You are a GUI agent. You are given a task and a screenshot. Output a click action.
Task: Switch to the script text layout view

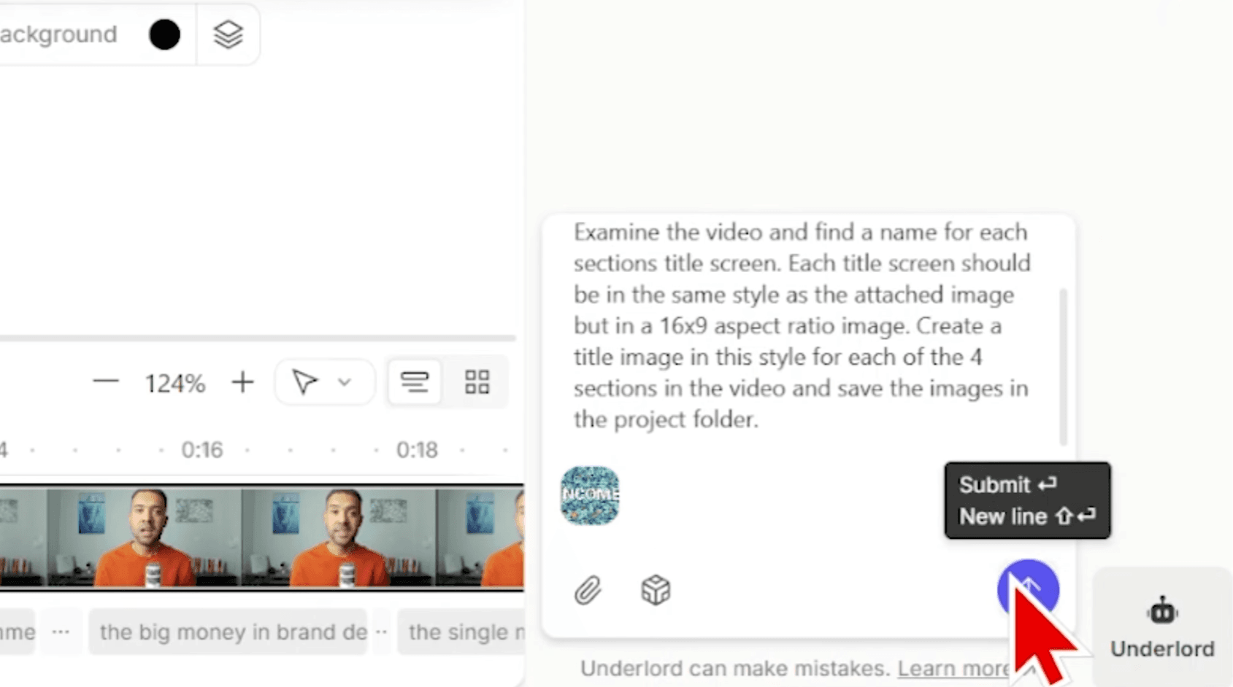tap(414, 381)
